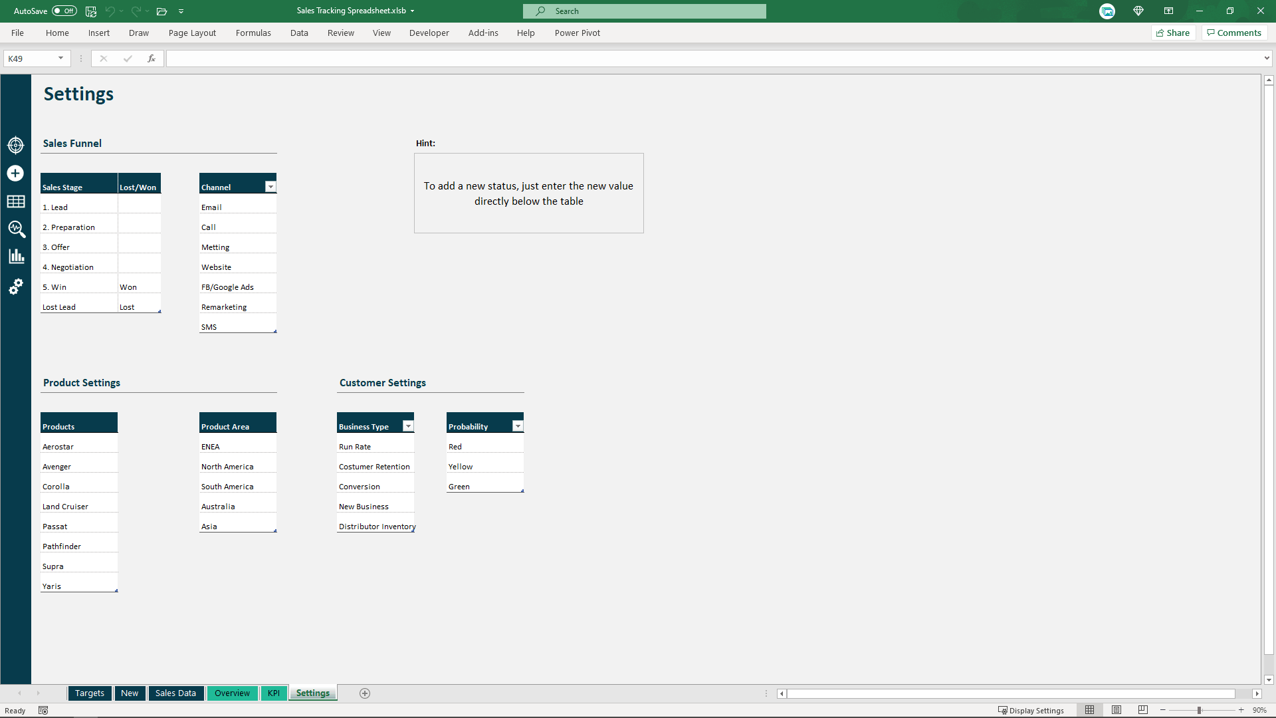This screenshot has height=718, width=1276.
Task: Click inside the formula bar field
Action: click(x=714, y=59)
